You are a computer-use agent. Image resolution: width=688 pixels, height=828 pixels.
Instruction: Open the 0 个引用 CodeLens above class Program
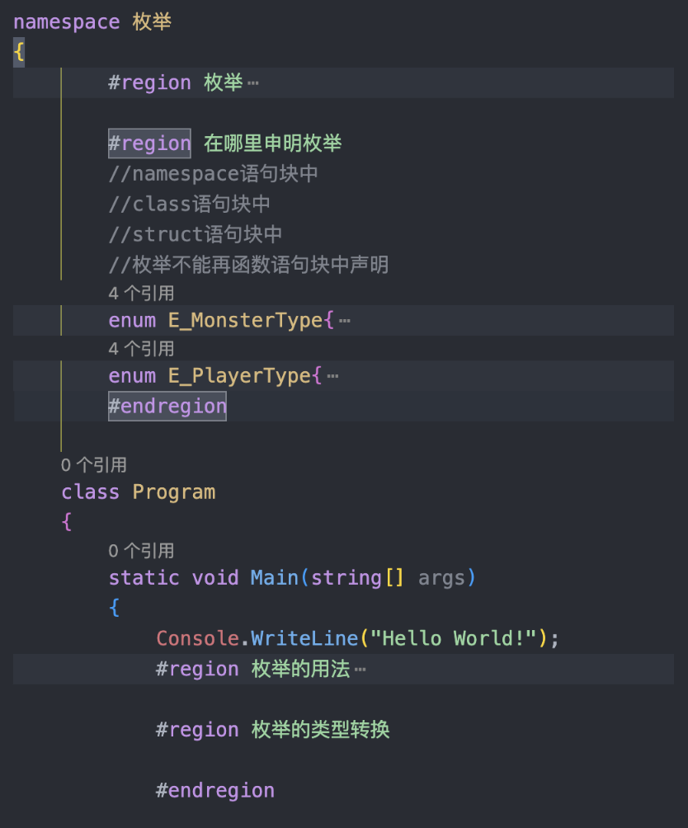(x=93, y=465)
